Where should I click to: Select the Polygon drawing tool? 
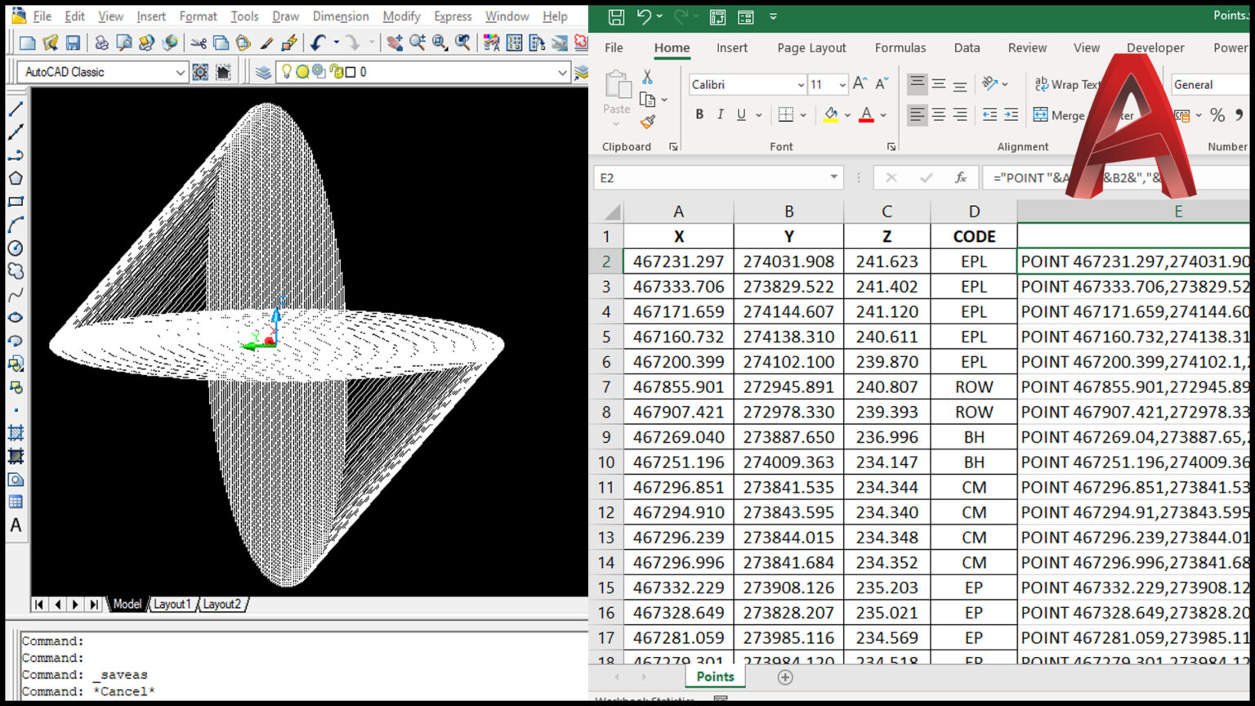pyautogui.click(x=15, y=176)
